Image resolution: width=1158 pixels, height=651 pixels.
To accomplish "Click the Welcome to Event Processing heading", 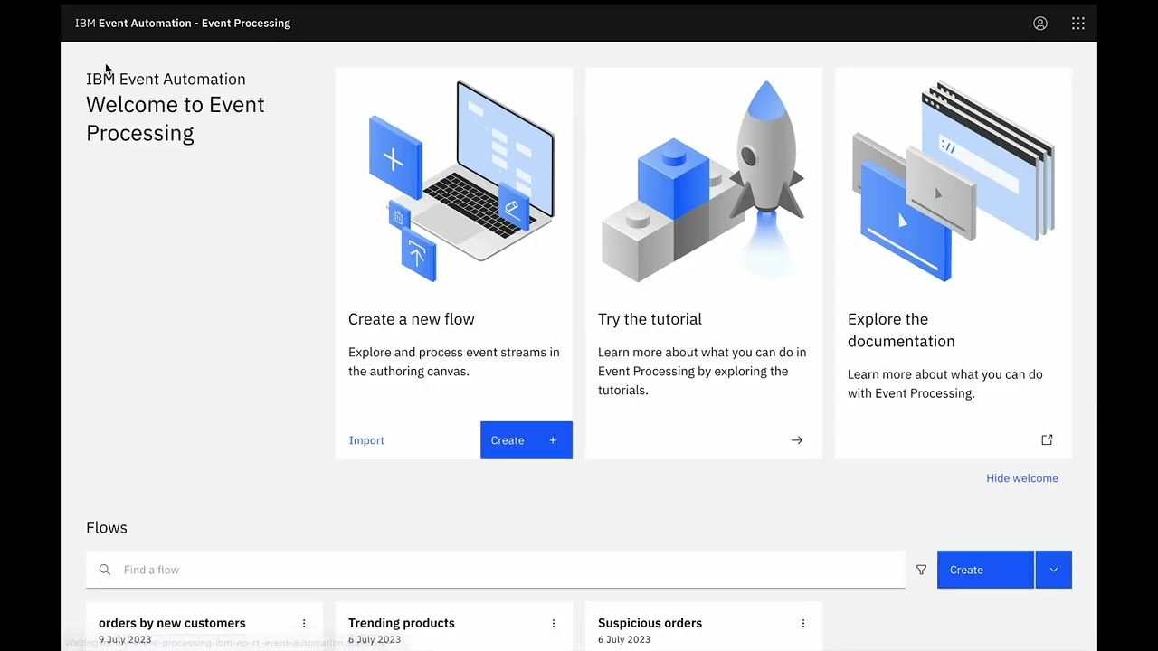I will (x=176, y=118).
